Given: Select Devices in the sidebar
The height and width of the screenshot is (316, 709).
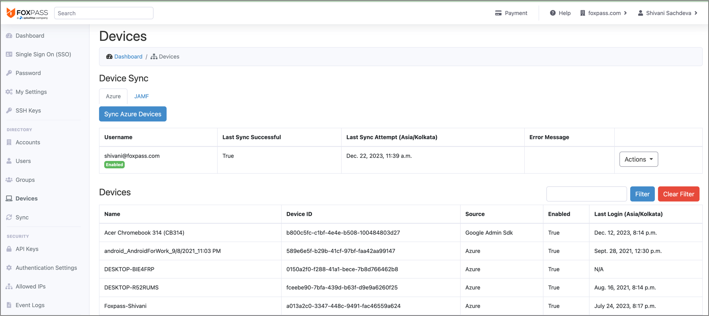Looking at the screenshot, I should (x=26, y=199).
